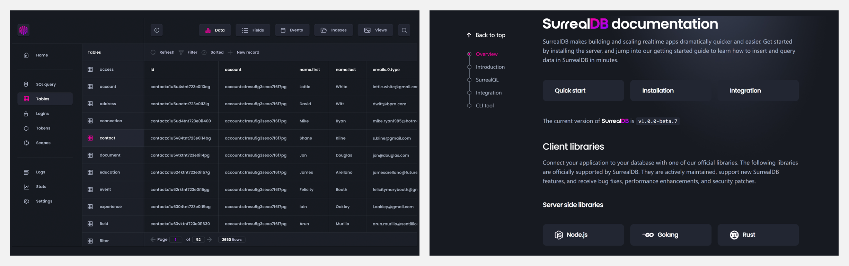Click the total pages 52 box
The width and height of the screenshot is (849, 266).
(x=198, y=239)
